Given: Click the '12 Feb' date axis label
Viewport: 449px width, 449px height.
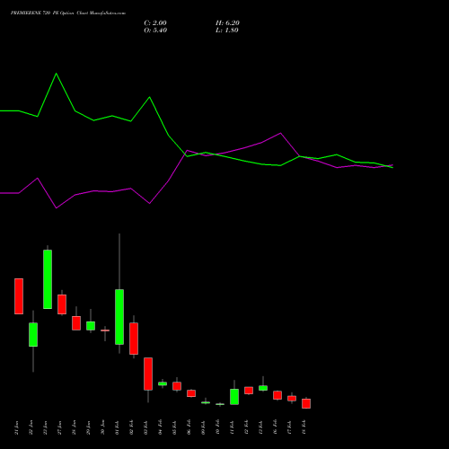Looking at the screenshot, I should (247, 427).
